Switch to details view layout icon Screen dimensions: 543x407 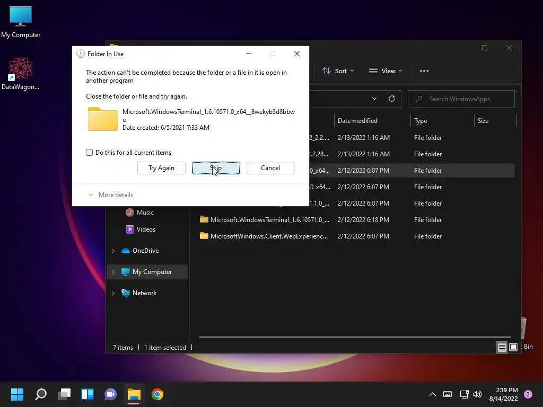502,347
